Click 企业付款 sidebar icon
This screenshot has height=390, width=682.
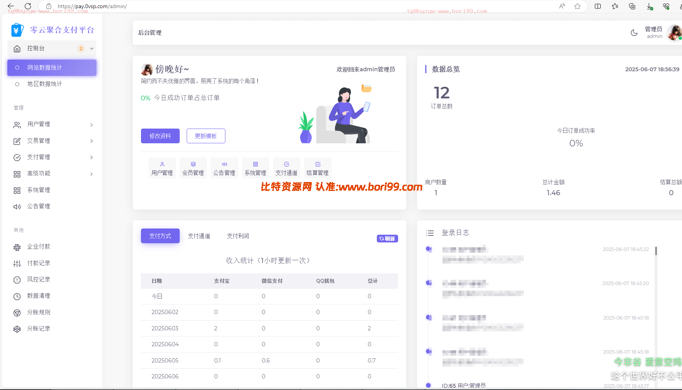pos(17,247)
